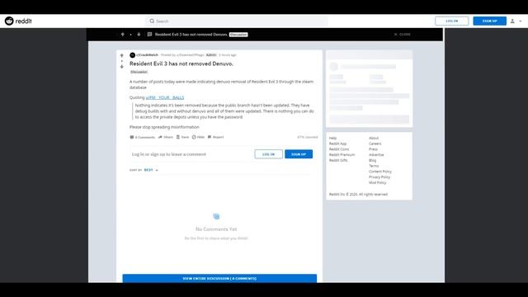Open the Mod Policy footer link
Viewport: 528px width, 297px height.
pyautogui.click(x=378, y=182)
